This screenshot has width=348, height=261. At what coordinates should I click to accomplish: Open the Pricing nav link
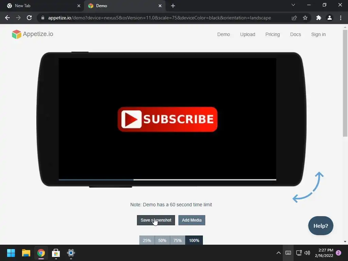(x=273, y=34)
